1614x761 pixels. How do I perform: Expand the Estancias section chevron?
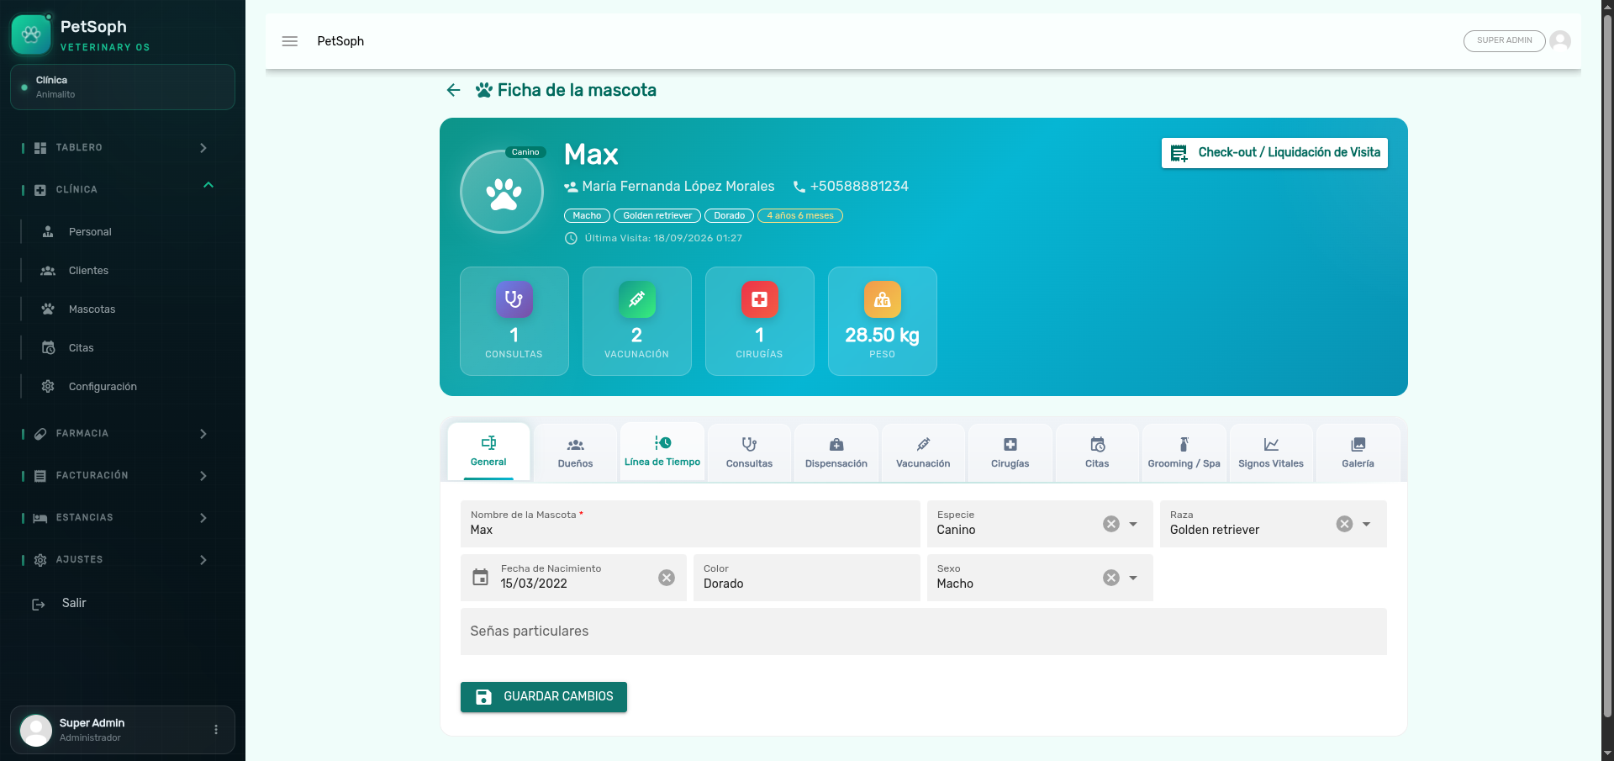click(x=203, y=518)
